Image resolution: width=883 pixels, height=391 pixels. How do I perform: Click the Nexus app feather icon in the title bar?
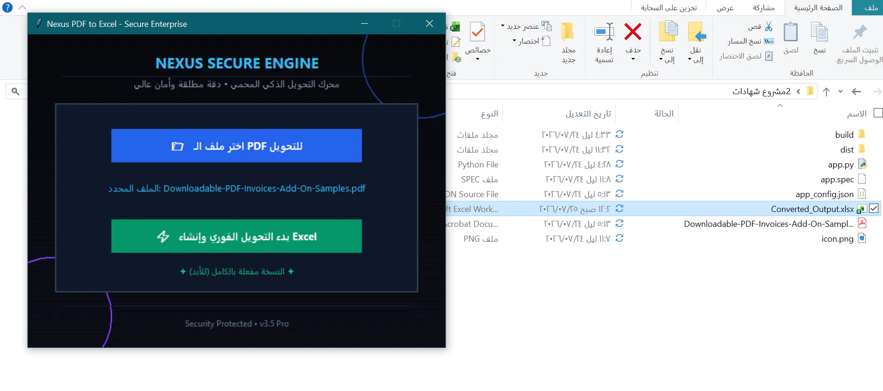point(39,23)
